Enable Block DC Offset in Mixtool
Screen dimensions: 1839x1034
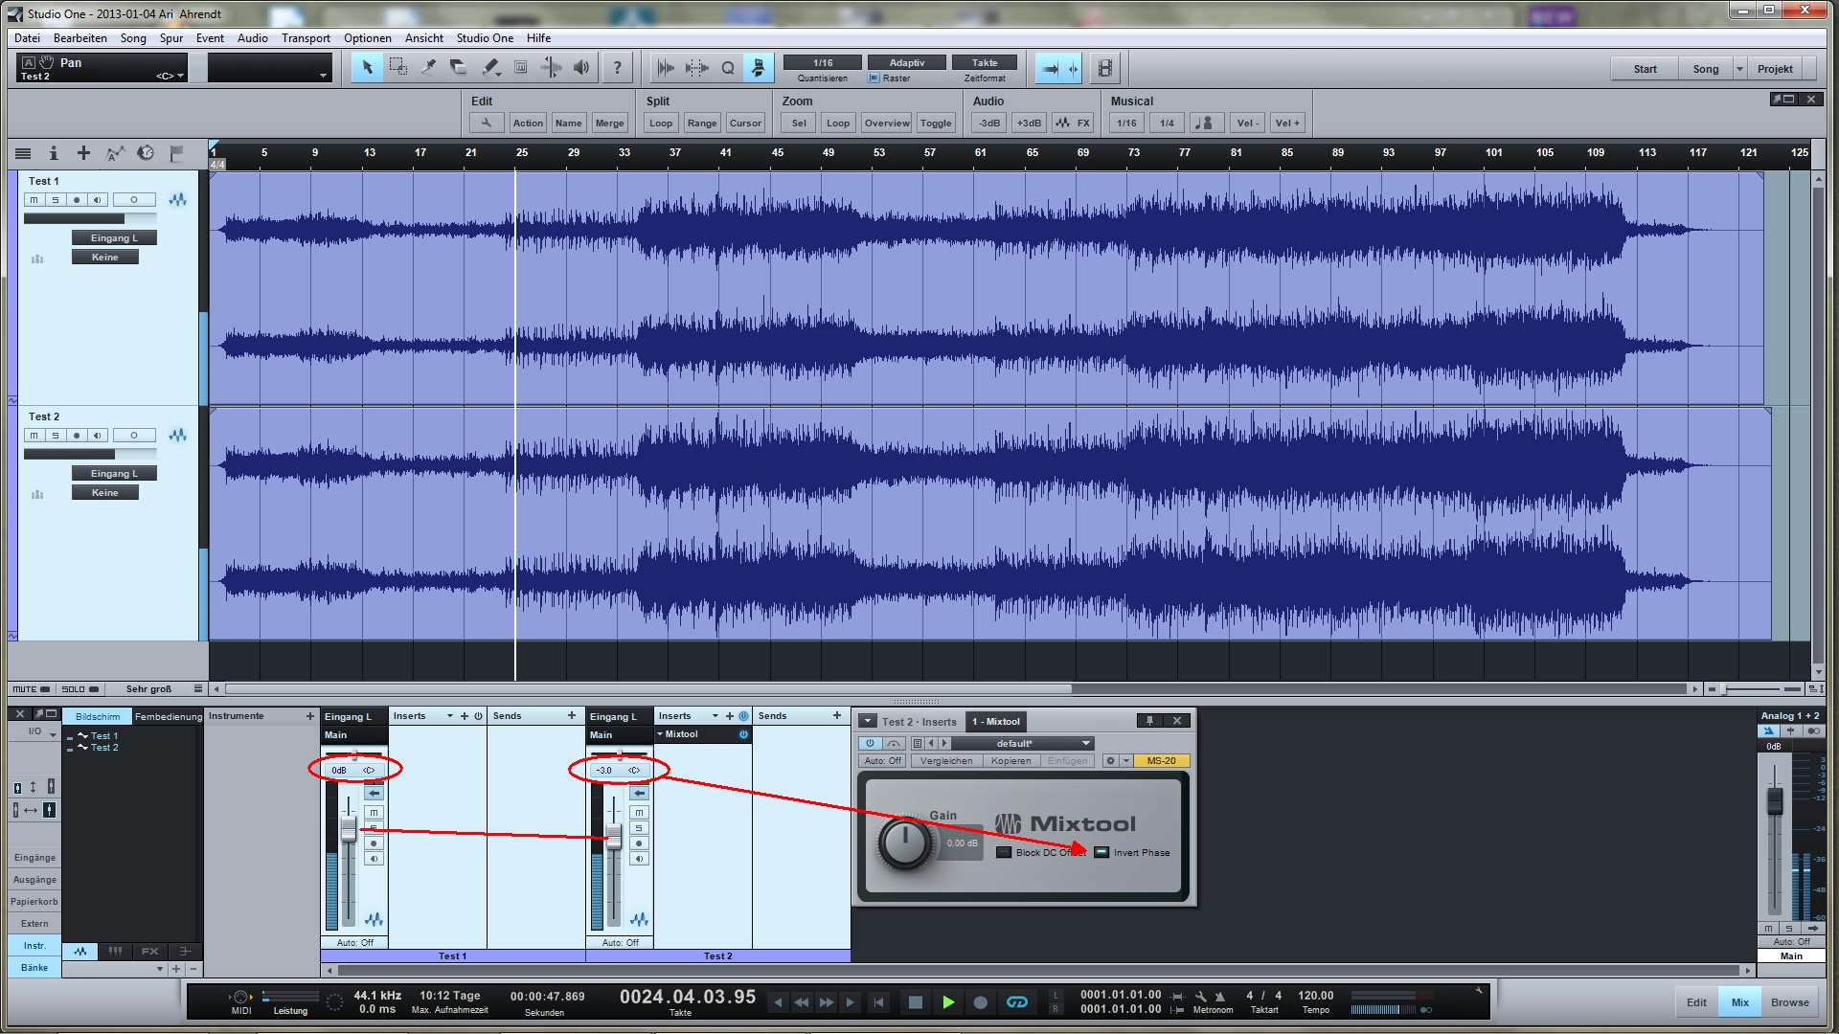click(x=1004, y=852)
